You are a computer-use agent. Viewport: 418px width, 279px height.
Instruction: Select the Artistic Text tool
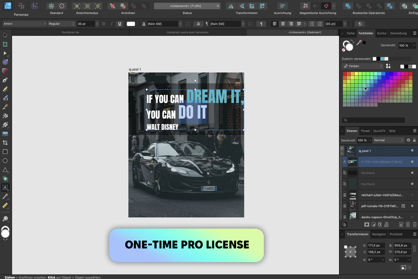tap(5, 187)
